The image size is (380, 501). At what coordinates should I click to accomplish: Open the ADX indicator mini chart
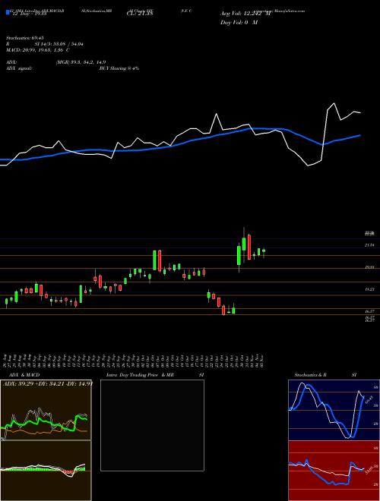tap(46, 410)
